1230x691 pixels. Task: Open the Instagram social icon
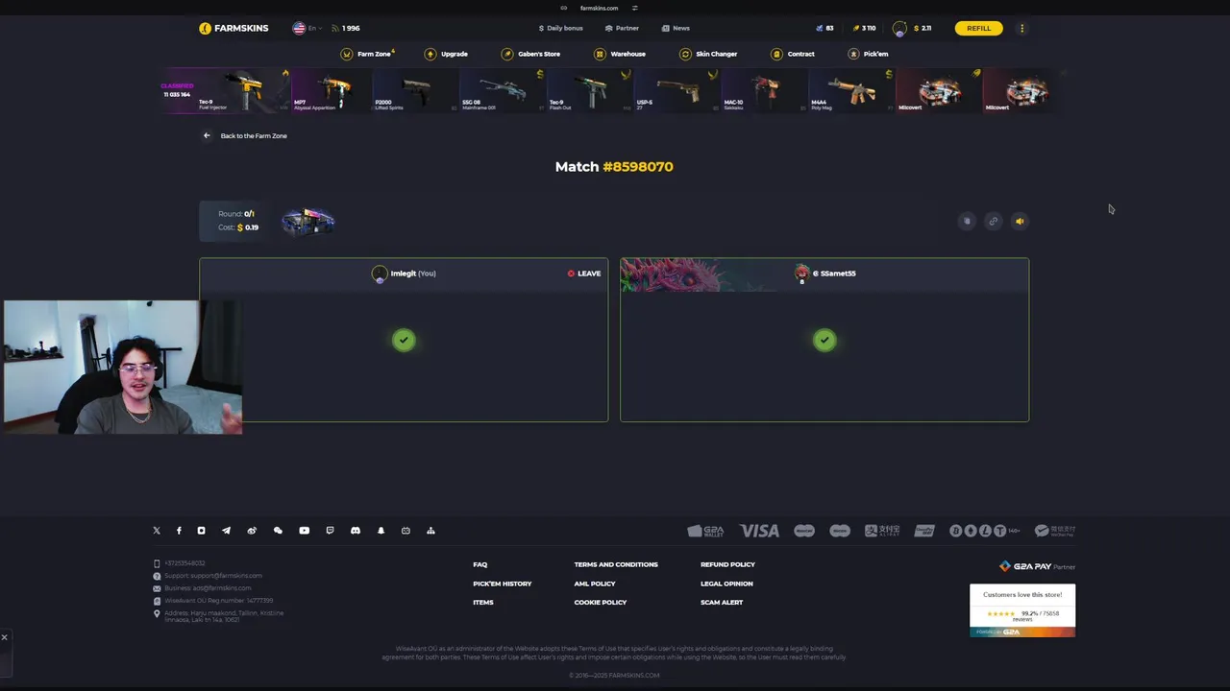[201, 530]
